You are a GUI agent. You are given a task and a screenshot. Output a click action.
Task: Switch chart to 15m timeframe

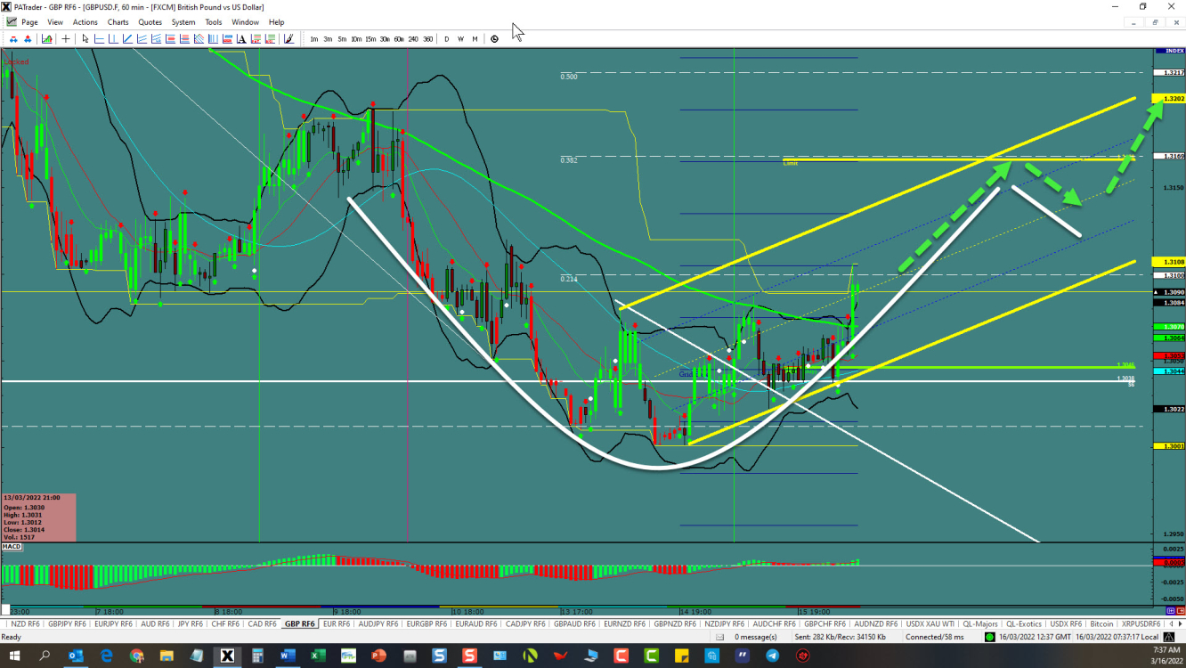370,39
